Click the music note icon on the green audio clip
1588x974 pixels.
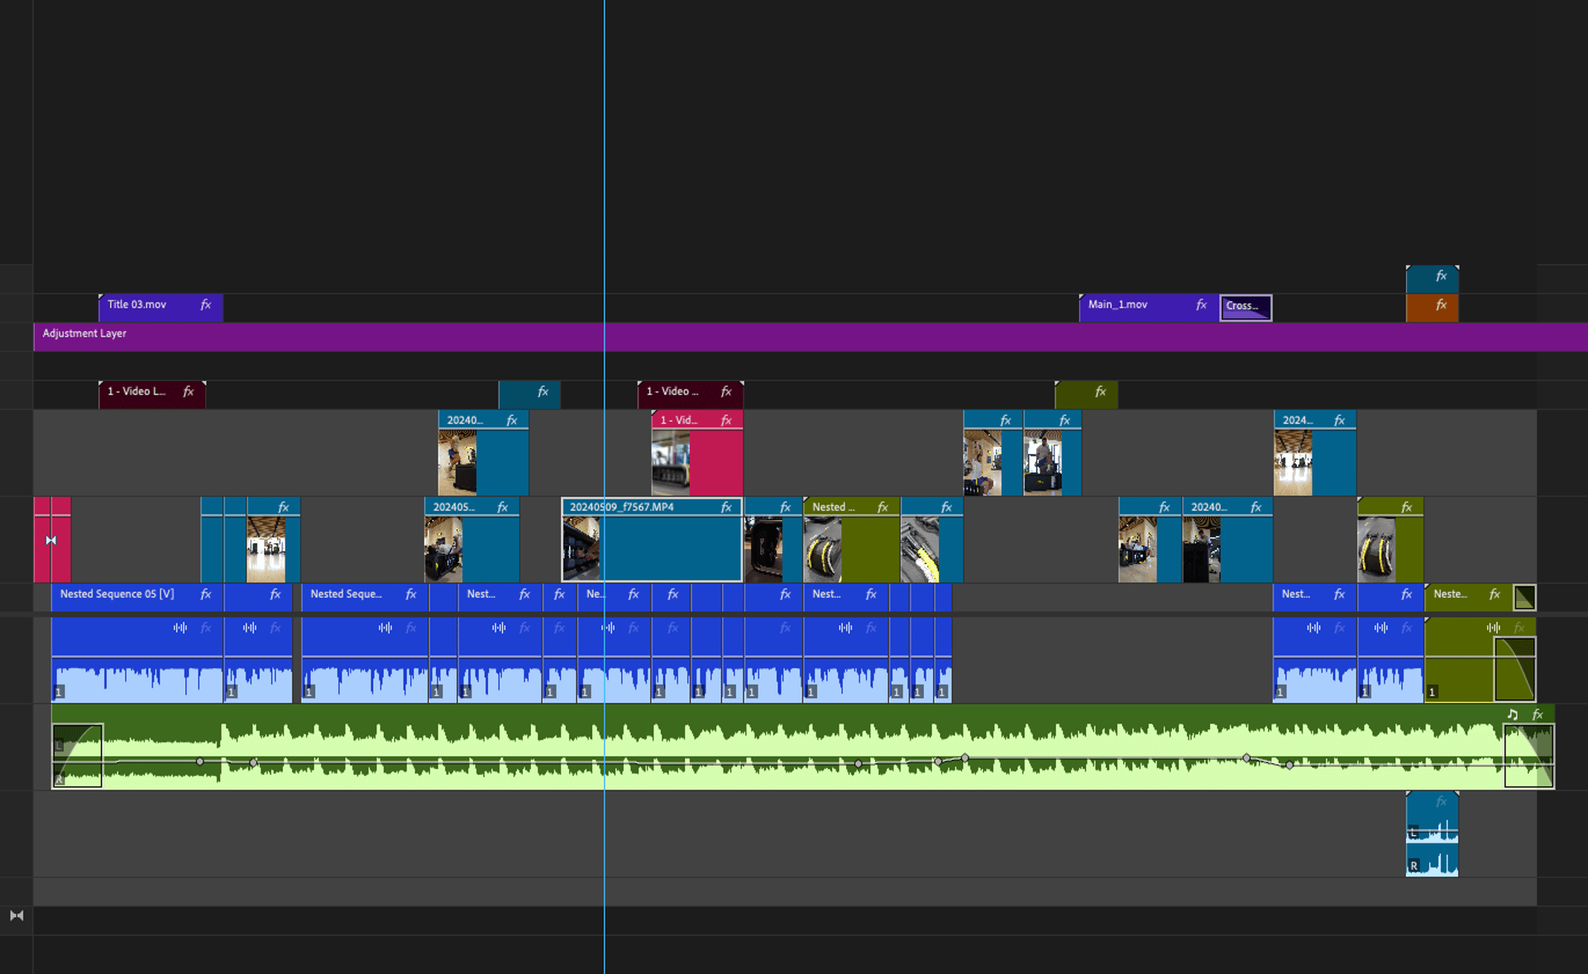(1513, 714)
